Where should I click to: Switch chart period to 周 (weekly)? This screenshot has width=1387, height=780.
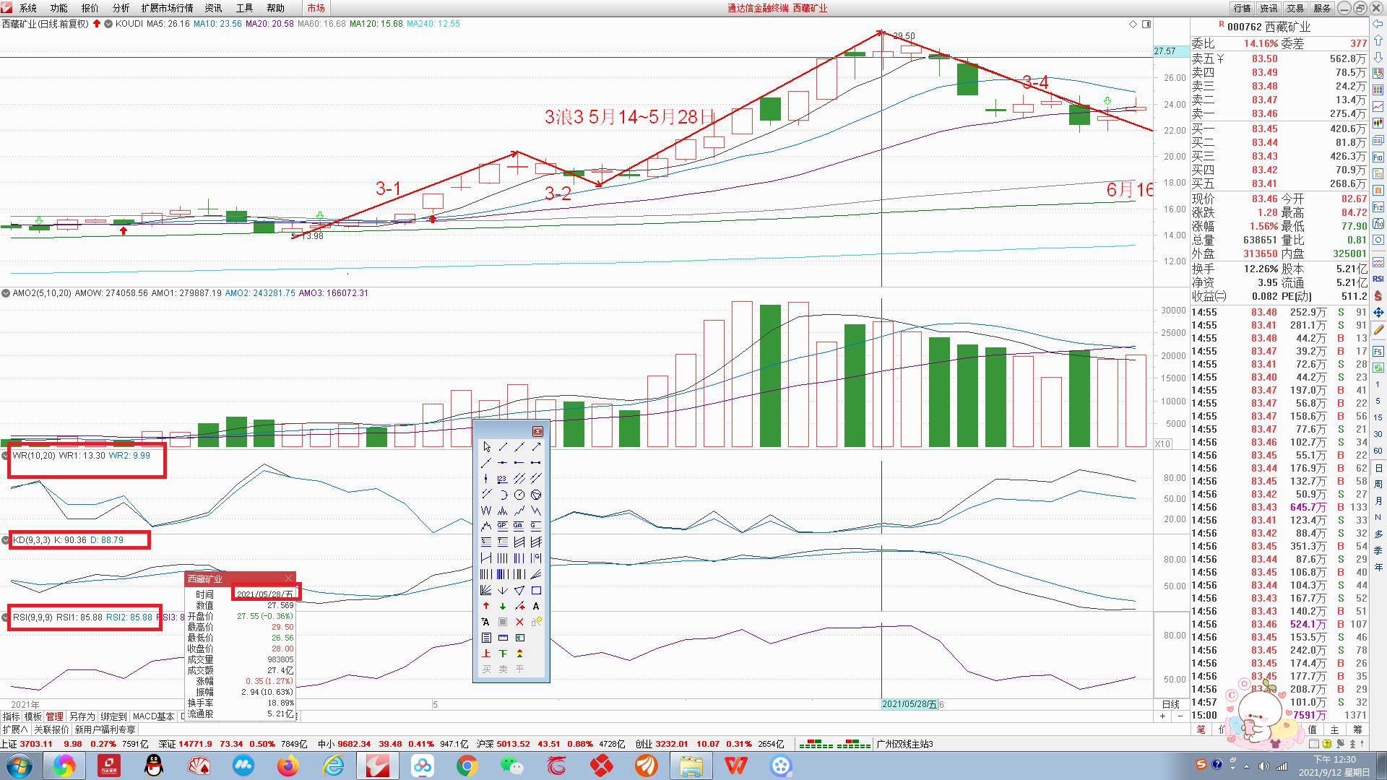(x=1378, y=485)
